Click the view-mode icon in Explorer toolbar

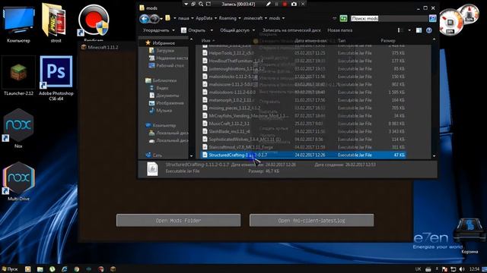(399, 30)
